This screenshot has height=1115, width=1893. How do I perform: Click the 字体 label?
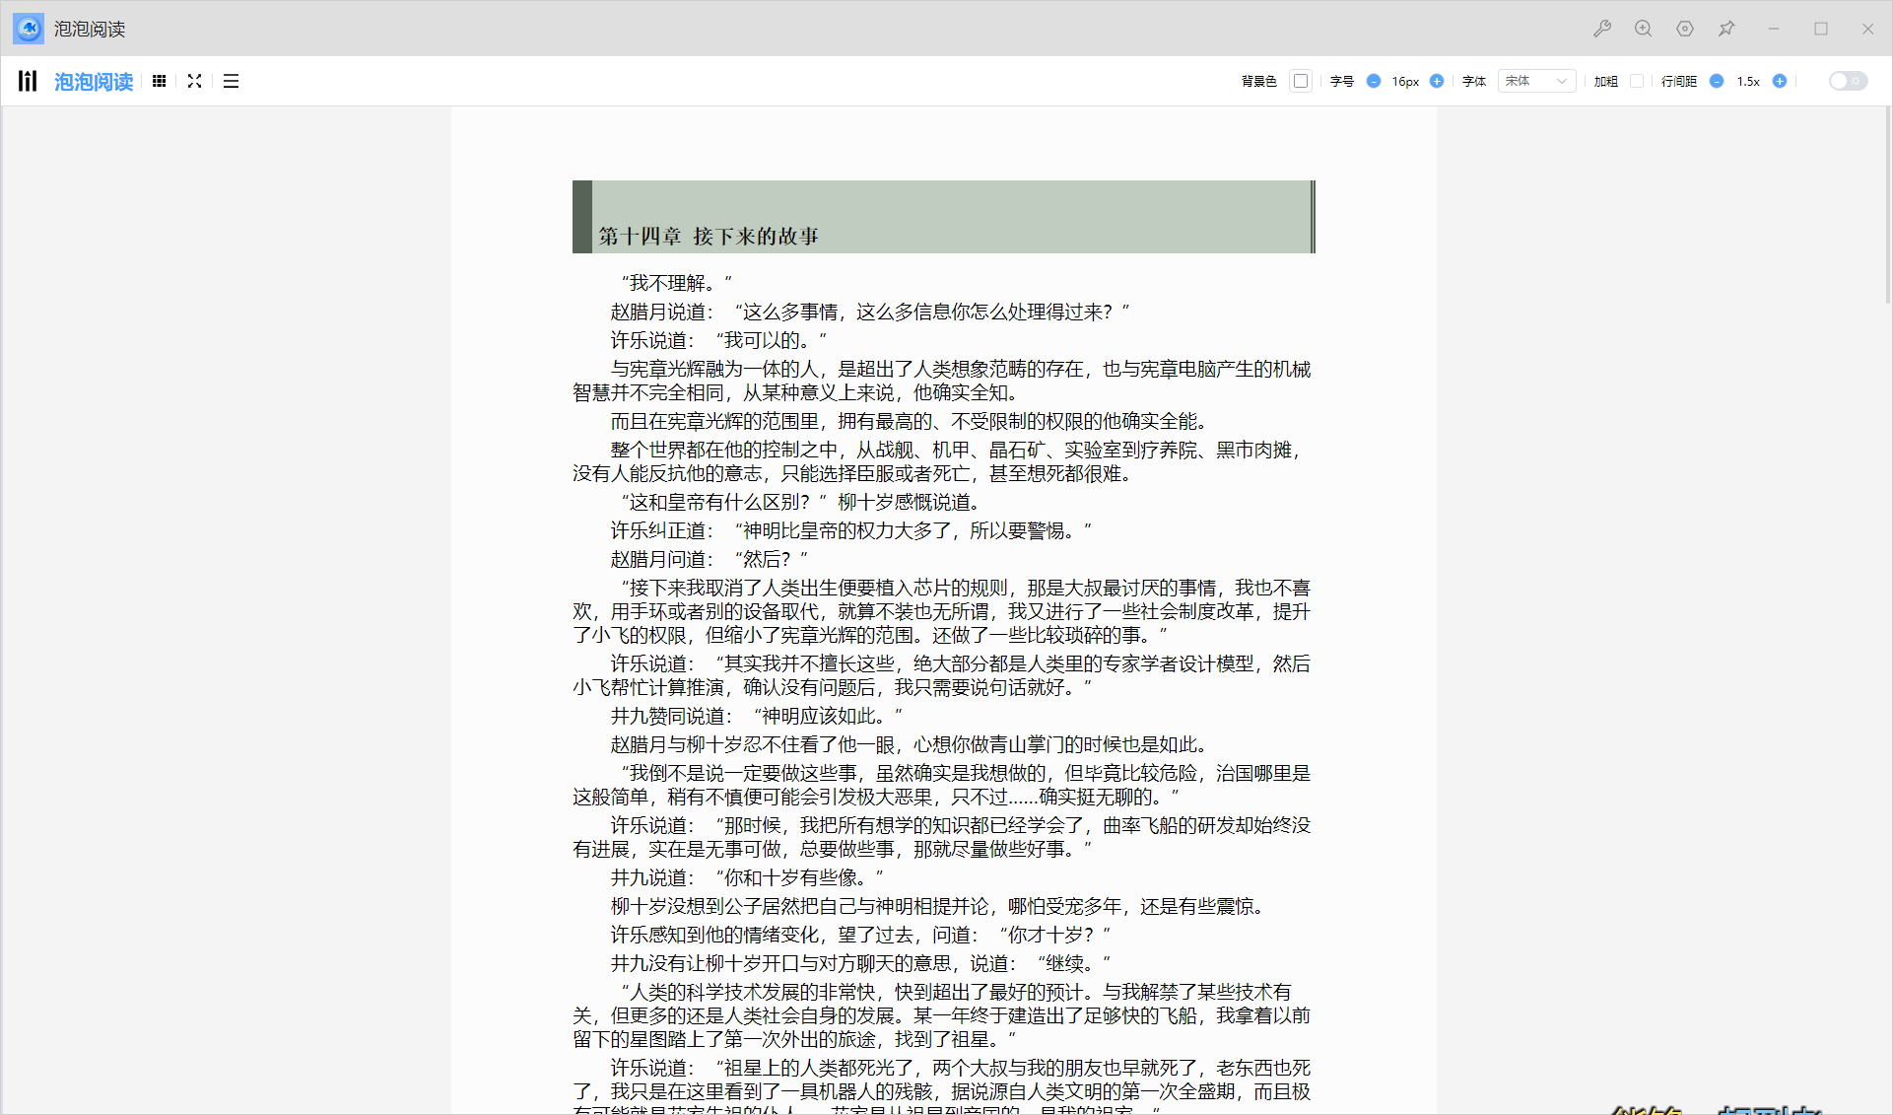click(x=1474, y=81)
